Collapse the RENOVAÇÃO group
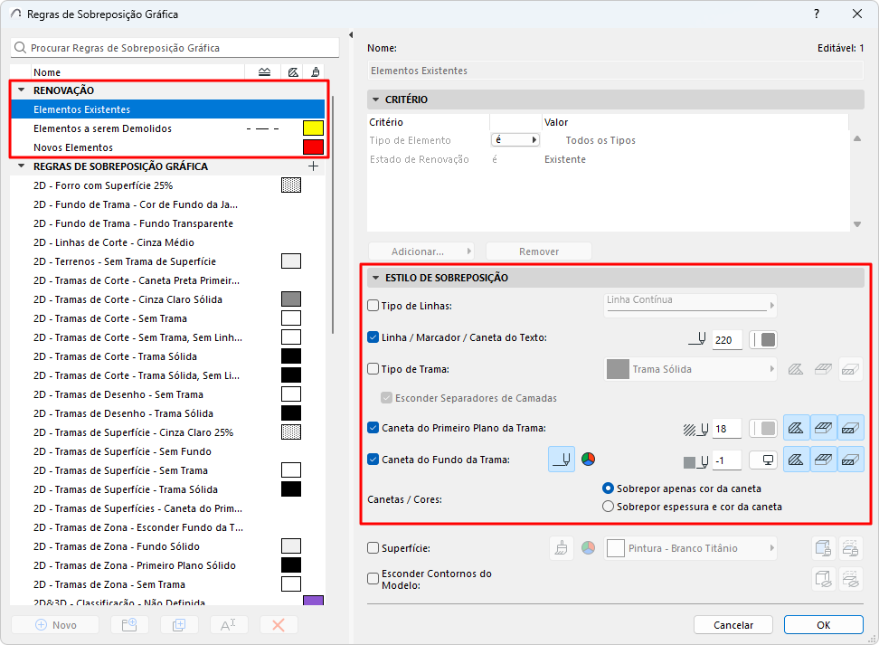879x645 pixels. click(21, 90)
